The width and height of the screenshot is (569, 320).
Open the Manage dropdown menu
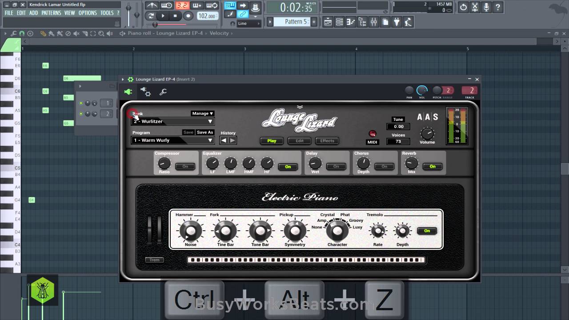[x=203, y=113]
